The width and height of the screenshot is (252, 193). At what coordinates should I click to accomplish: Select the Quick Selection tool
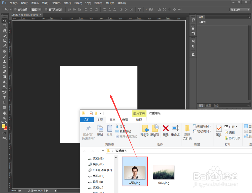[x=4, y=36]
